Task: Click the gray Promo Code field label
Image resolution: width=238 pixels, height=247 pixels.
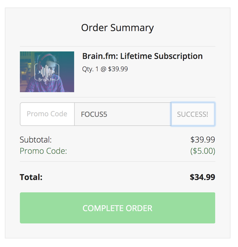Action: [47, 114]
